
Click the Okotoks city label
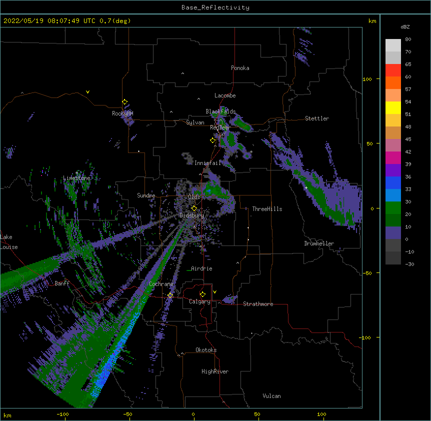coord(206,350)
